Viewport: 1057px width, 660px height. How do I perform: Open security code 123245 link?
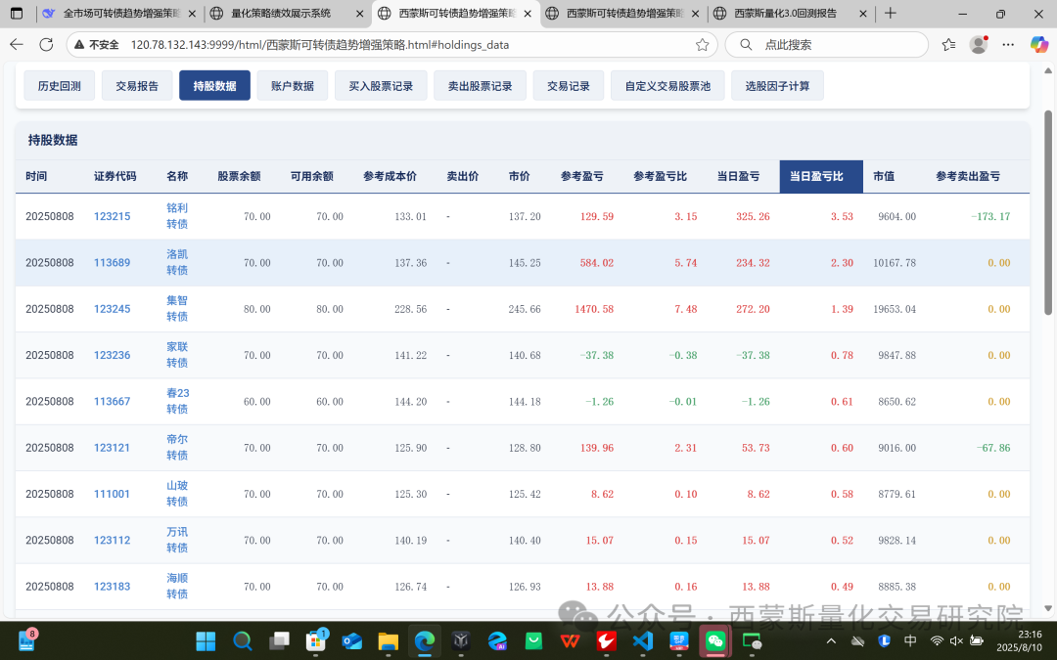[x=112, y=309]
